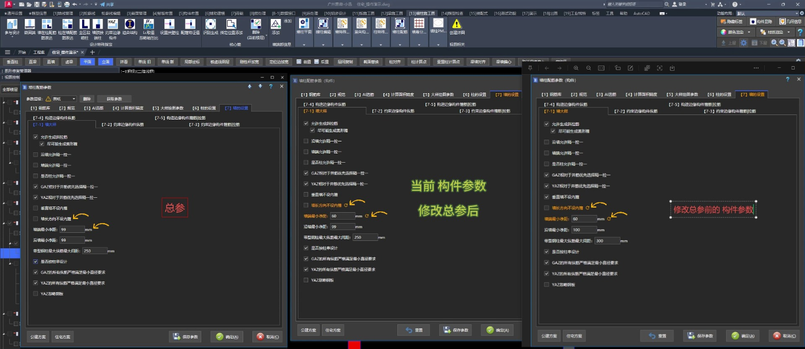The height and width of the screenshot is (349, 805).
Task: Click 重置 button in middle dialog
Action: 413,330
